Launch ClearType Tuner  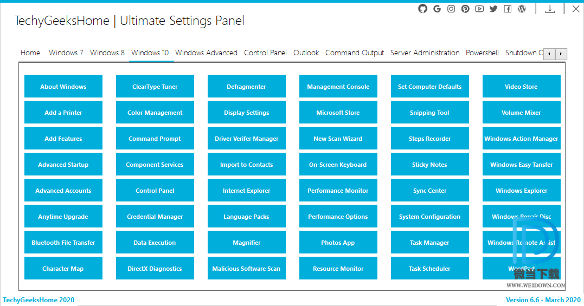[155, 86]
